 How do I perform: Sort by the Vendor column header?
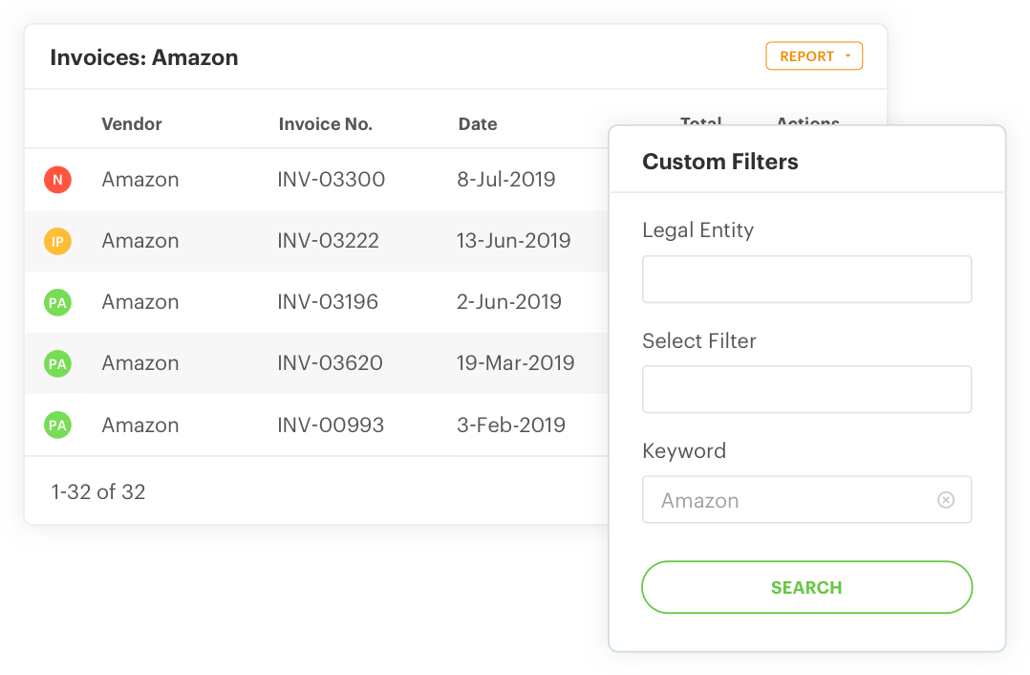pyautogui.click(x=131, y=123)
